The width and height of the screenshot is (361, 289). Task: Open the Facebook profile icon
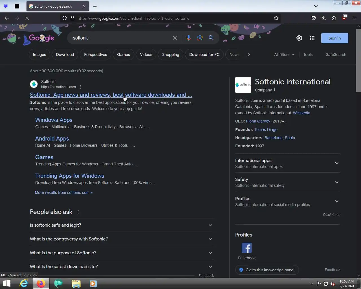[x=247, y=248]
